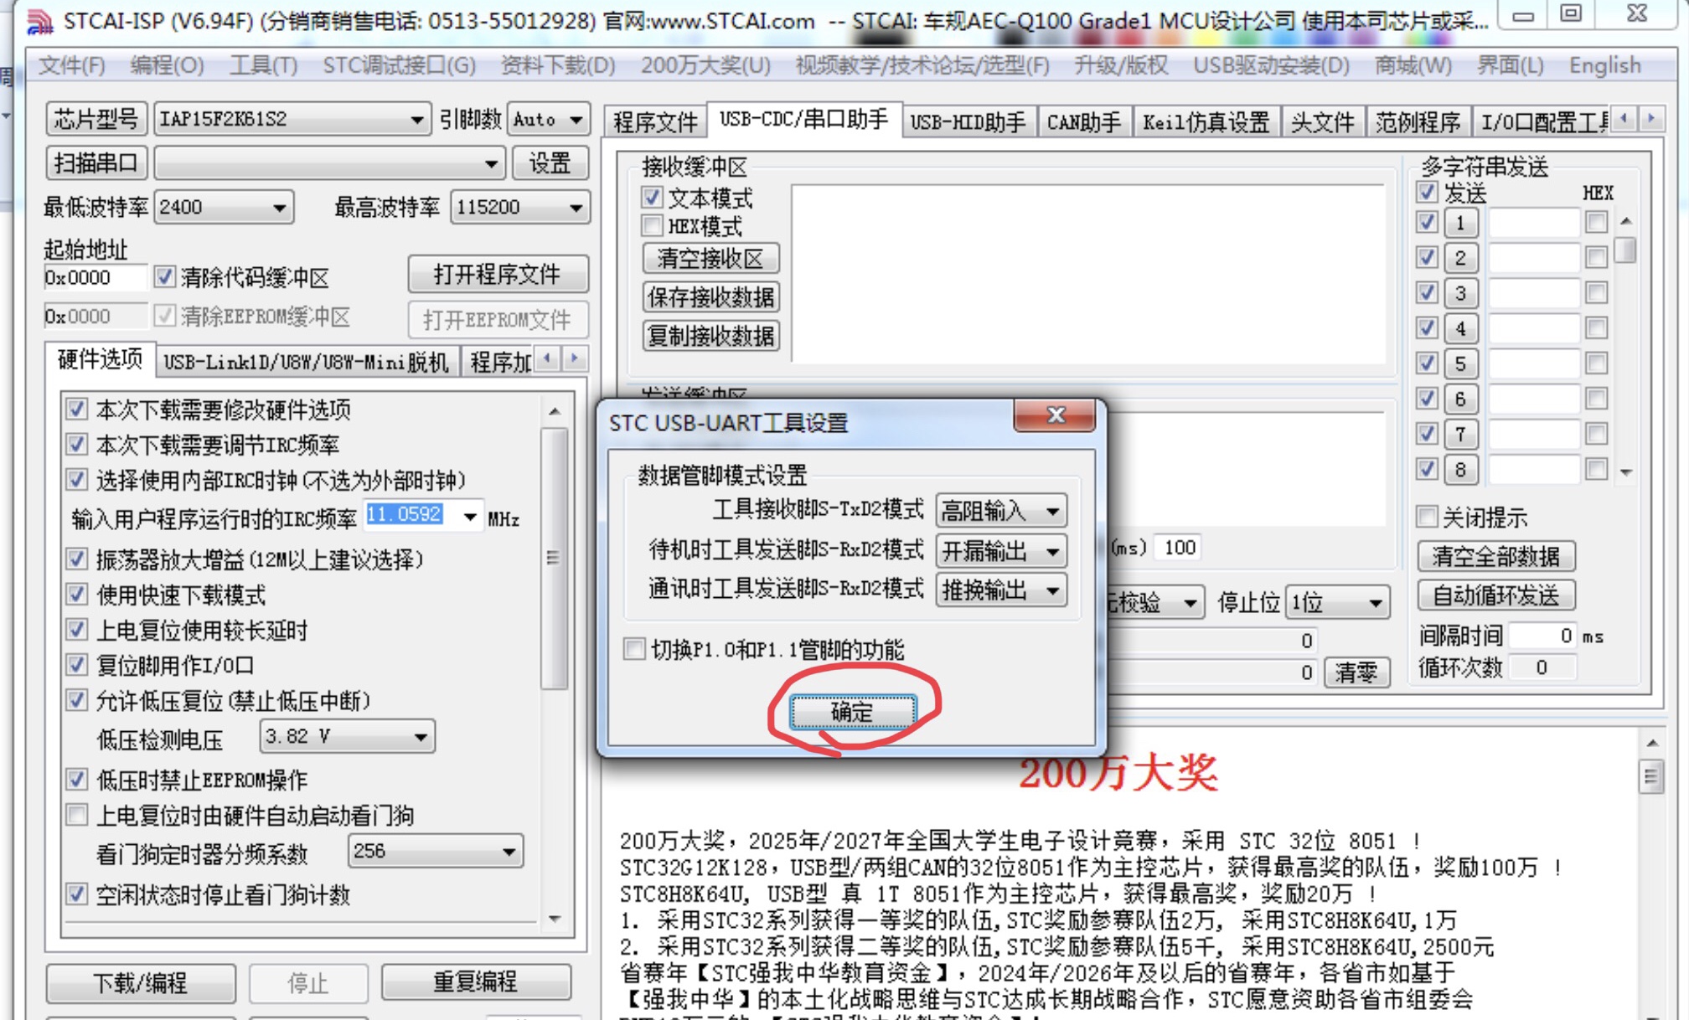Open minimum baud rate 2400 dropdown

pyautogui.click(x=223, y=207)
